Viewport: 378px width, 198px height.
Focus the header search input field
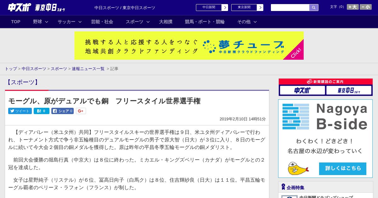290,8
